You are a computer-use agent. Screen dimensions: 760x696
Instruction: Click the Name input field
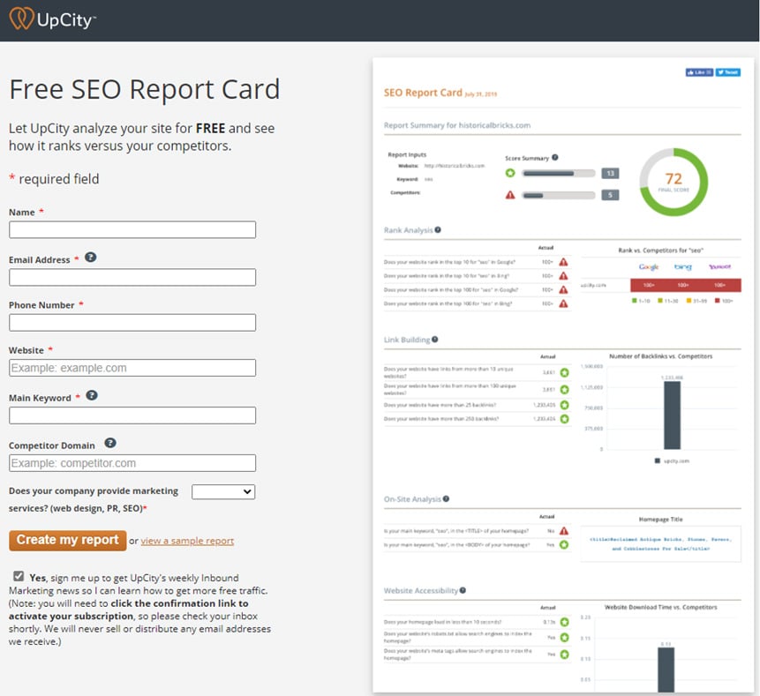[x=132, y=229]
